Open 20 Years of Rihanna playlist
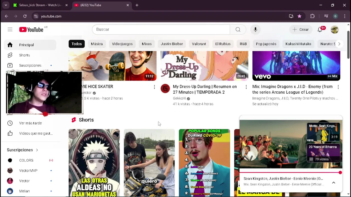This screenshot has height=197, width=351. [x=323, y=153]
